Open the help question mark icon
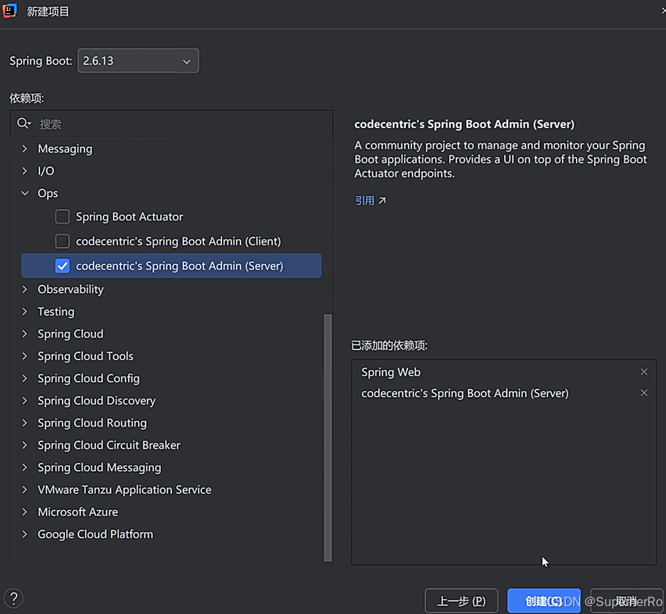The image size is (666, 614). 14,598
